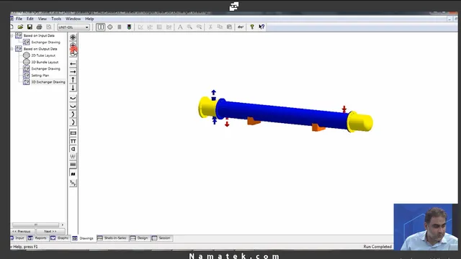
Task: Click the Next >> button
Action: click(x=50, y=232)
